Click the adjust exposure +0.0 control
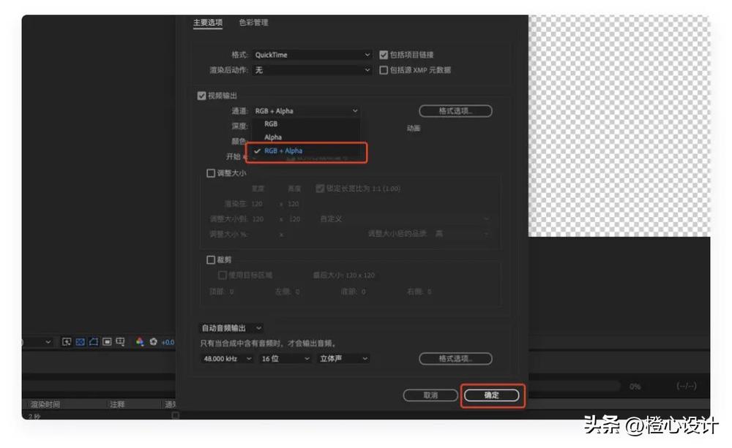Viewport: 732px width, 448px height. (x=171, y=343)
